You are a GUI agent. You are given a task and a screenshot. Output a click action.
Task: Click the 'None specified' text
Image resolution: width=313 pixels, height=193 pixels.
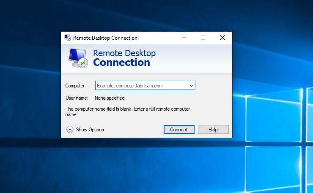[110, 98]
